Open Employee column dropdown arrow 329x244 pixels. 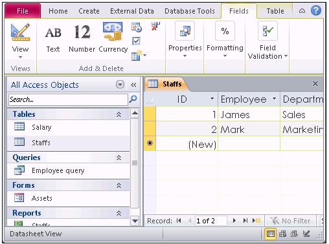pos(274,99)
